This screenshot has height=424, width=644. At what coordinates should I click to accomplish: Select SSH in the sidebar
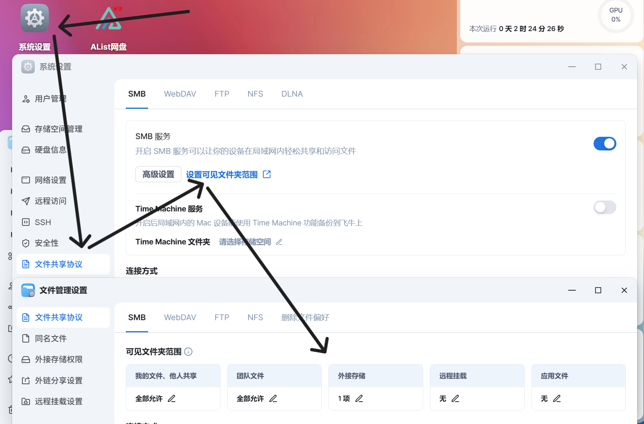(42, 222)
